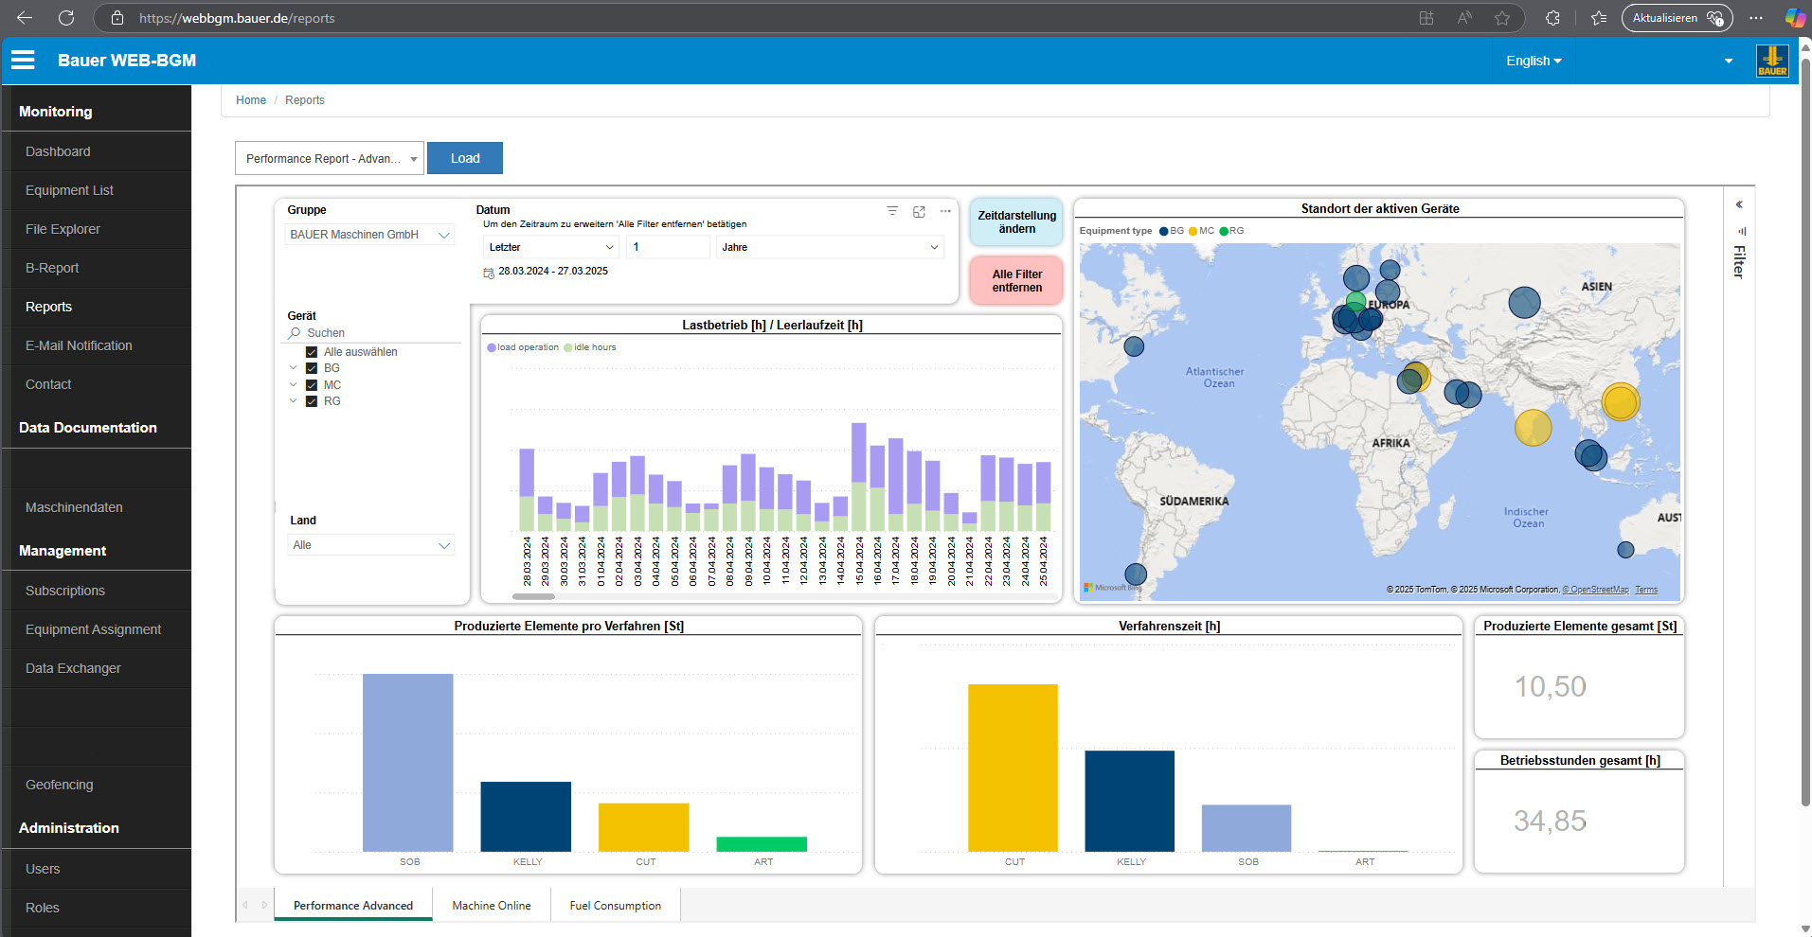Click the Bauer logo icon

point(1772,61)
